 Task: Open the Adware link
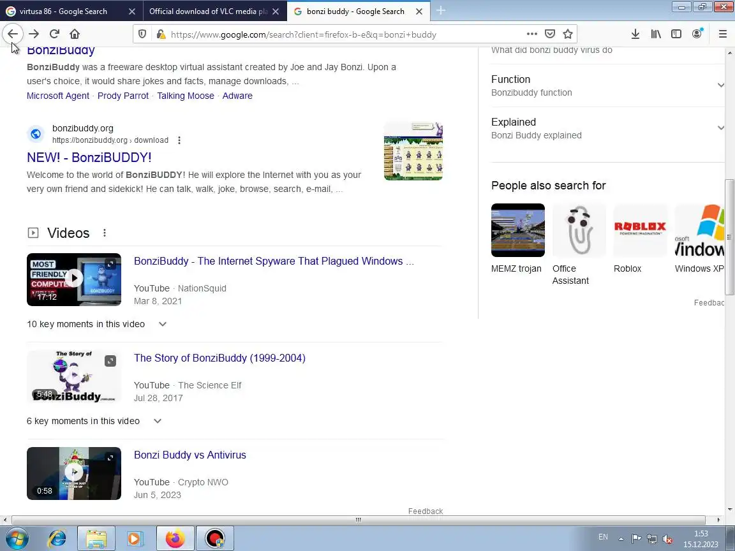pos(237,96)
